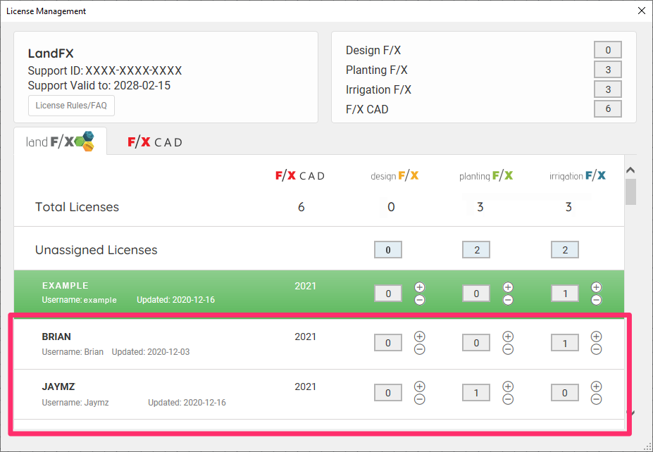This screenshot has width=653, height=452.
Task: Click the LandFX company heading
Action: (x=51, y=54)
